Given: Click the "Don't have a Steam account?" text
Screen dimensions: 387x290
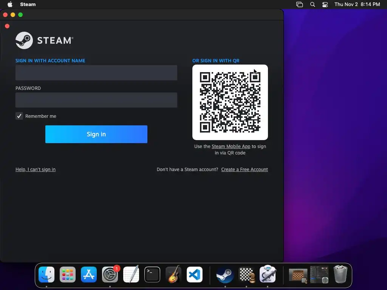Looking at the screenshot, I should 187,170.
